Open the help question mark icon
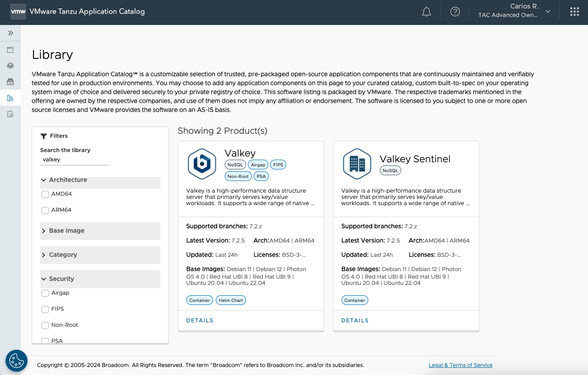The image size is (588, 375). (455, 12)
